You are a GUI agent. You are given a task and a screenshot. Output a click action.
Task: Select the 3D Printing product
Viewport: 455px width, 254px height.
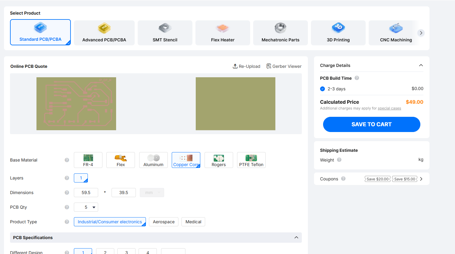338,33
